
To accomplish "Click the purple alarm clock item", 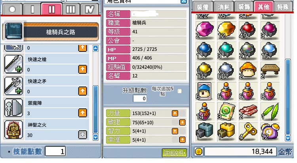I will [270, 132].
